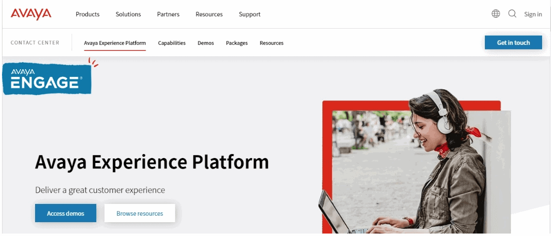Click the Avaya Experience Platform heading

click(x=152, y=162)
